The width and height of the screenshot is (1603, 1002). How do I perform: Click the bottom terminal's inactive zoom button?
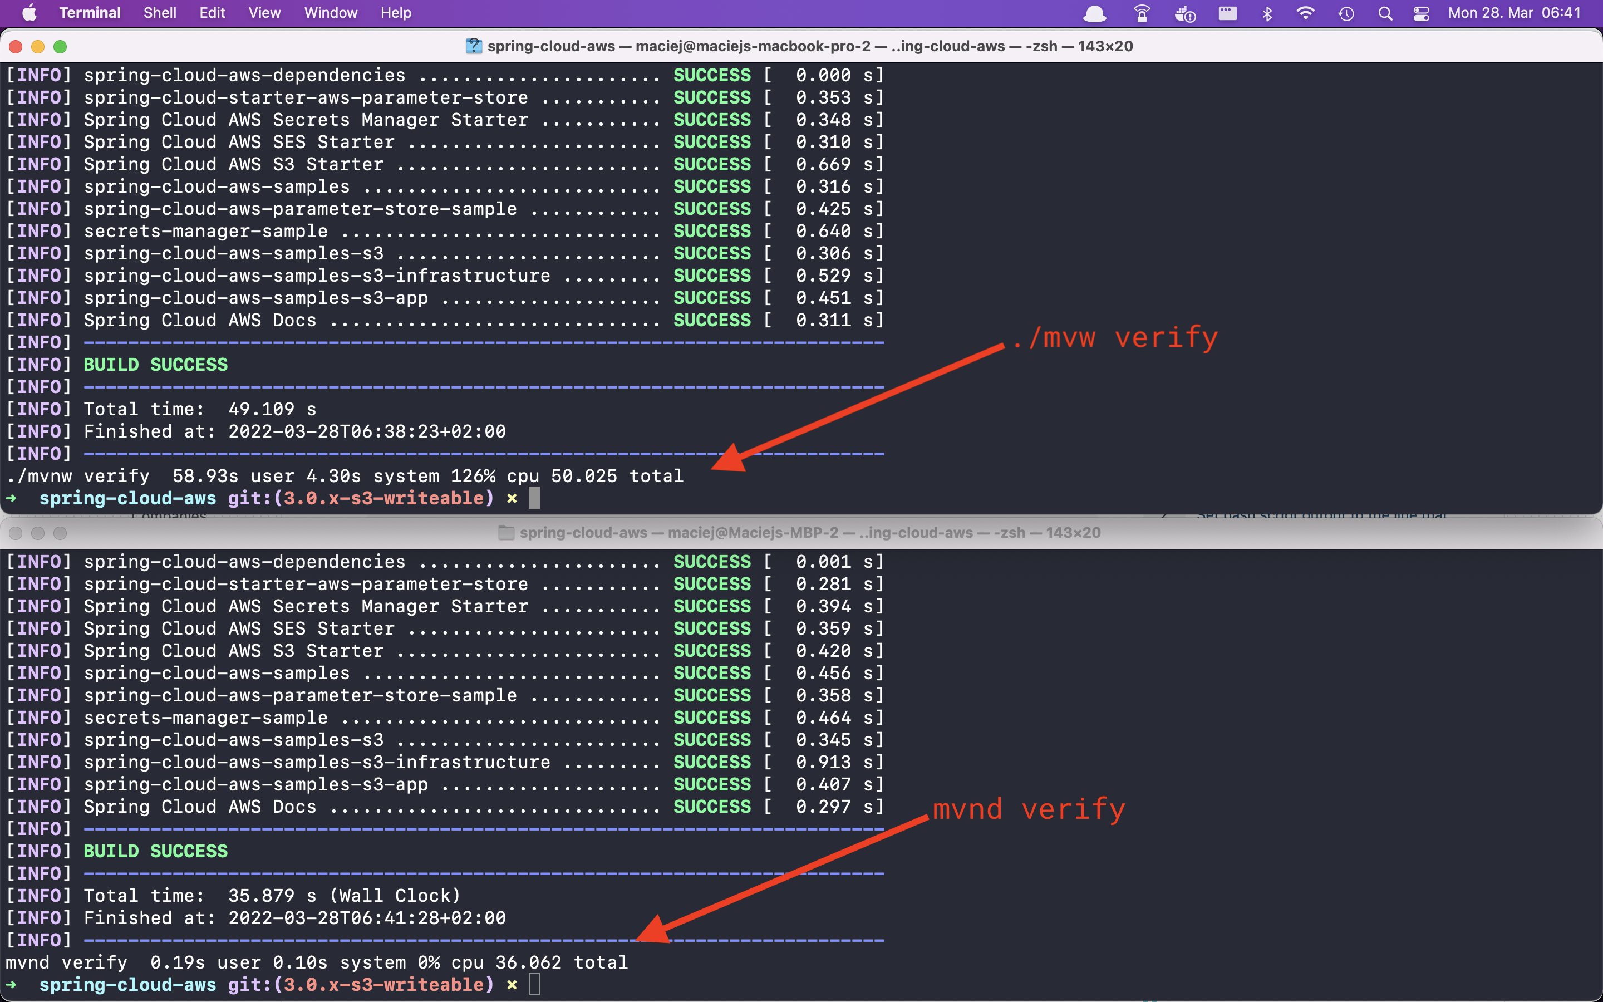(x=60, y=533)
